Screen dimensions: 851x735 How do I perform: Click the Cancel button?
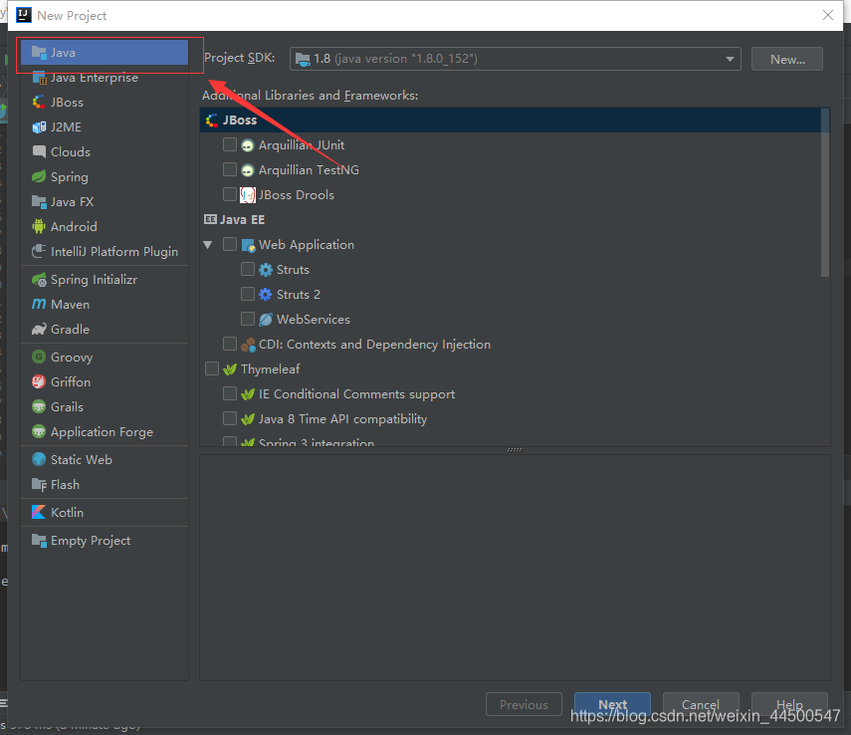tap(701, 704)
